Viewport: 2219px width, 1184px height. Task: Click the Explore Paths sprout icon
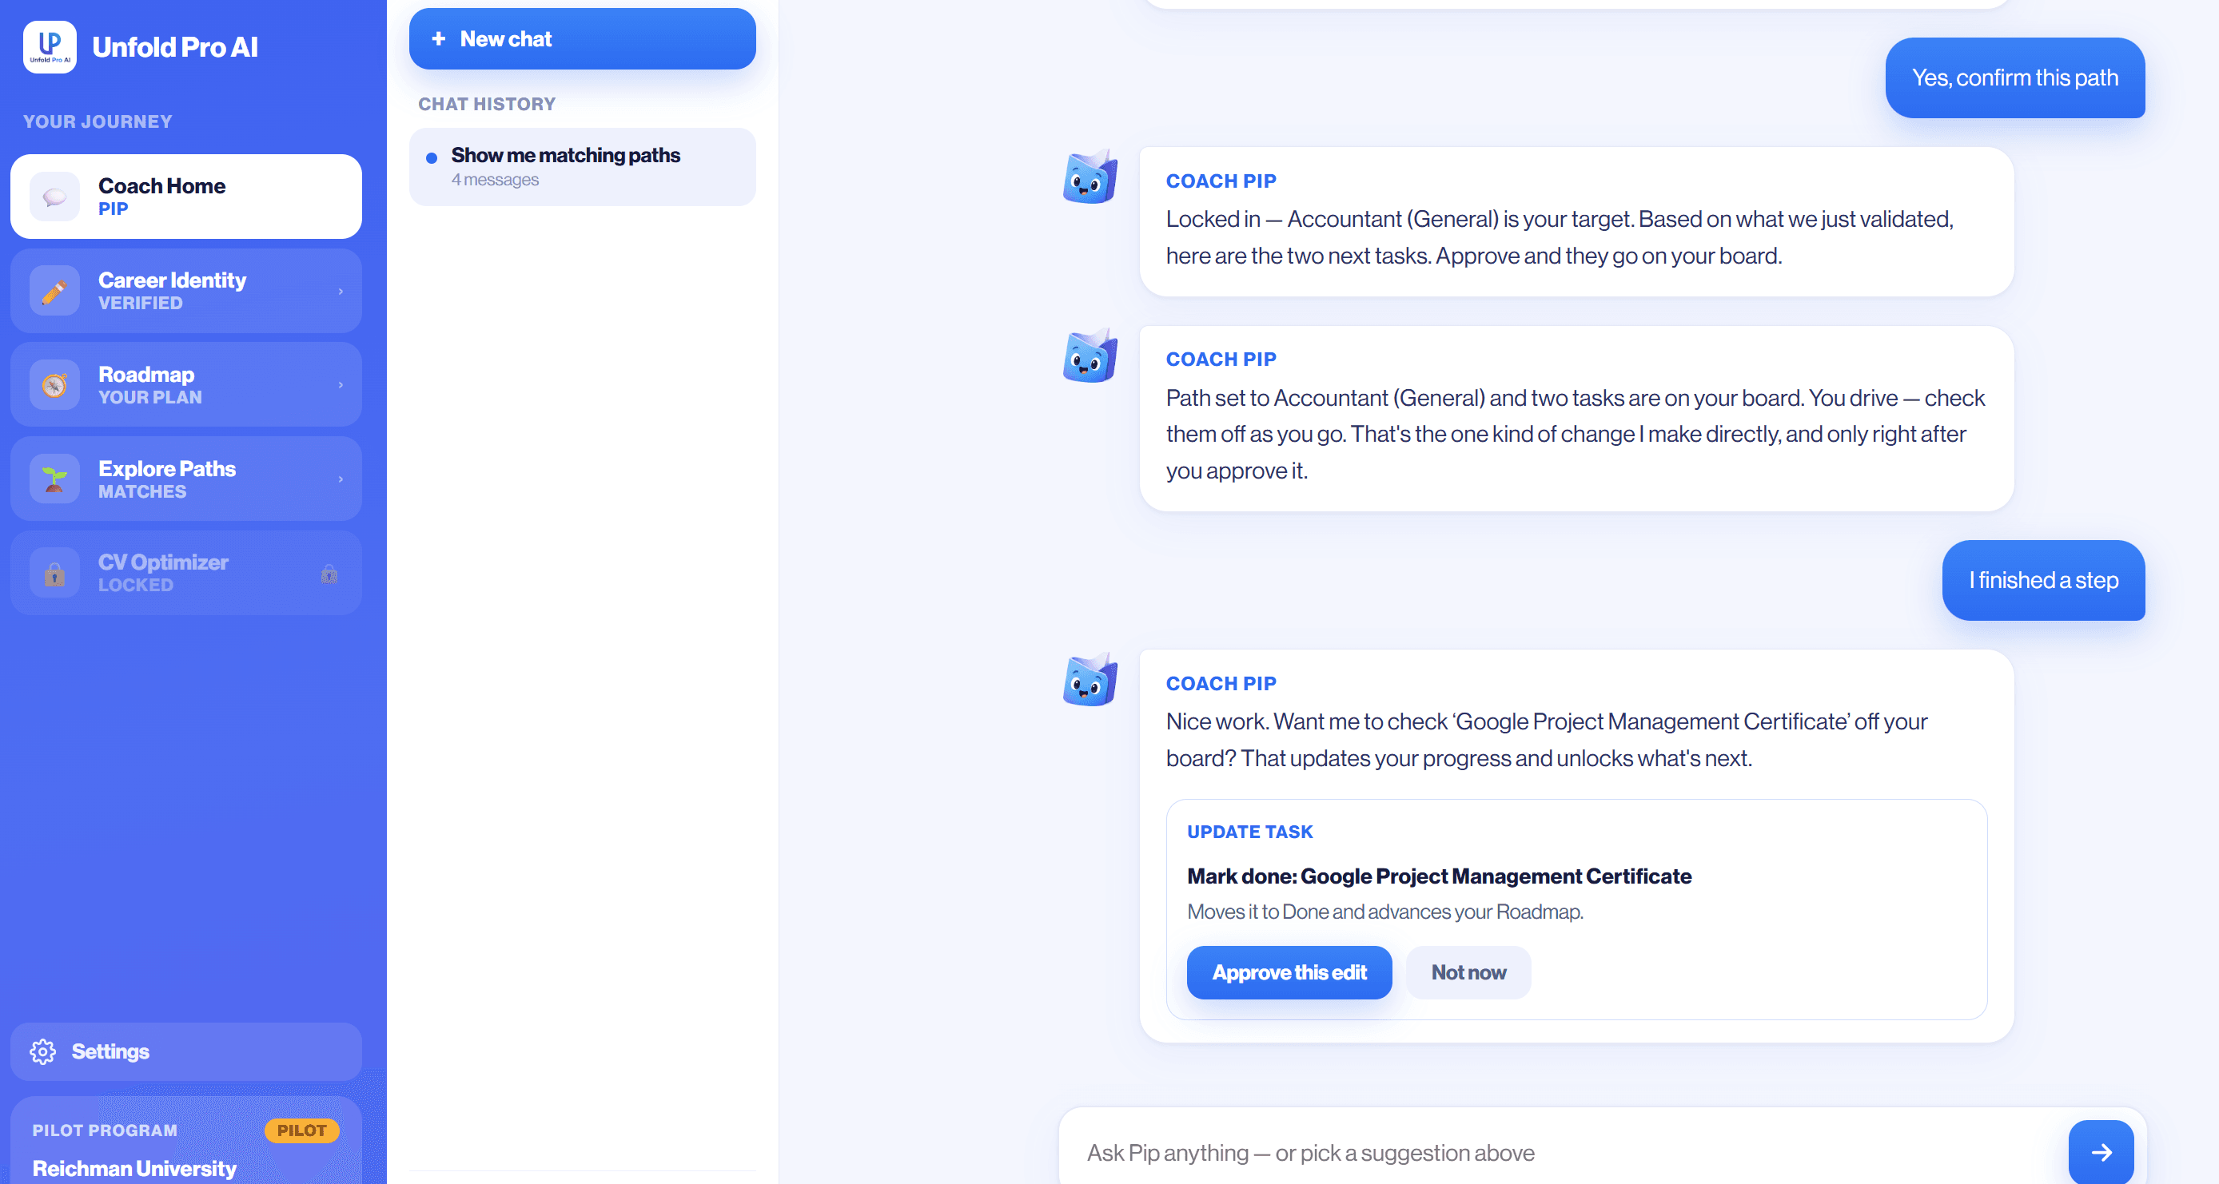pos(54,479)
